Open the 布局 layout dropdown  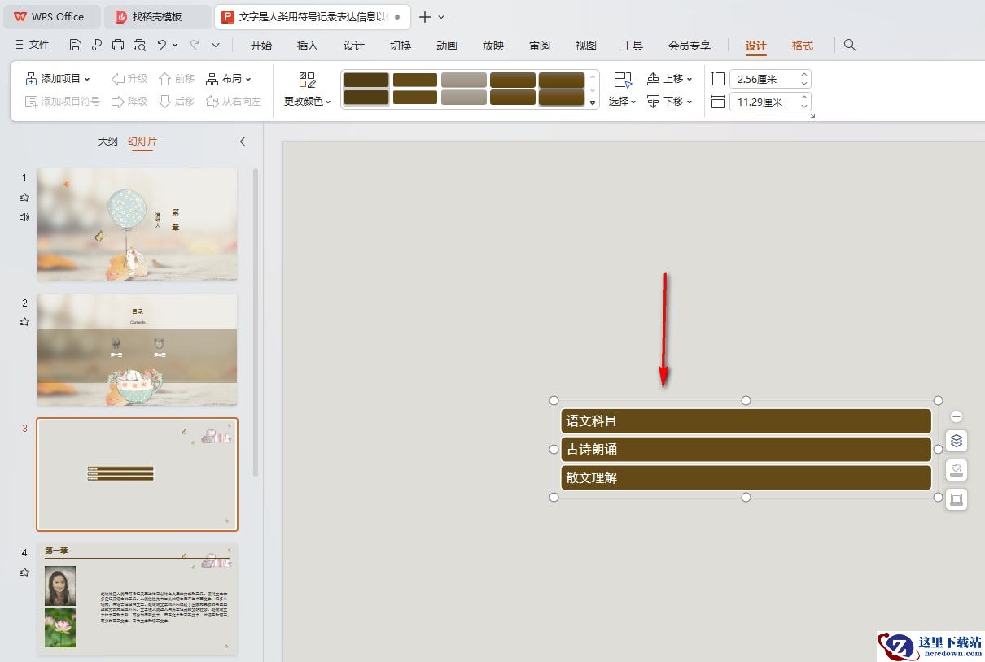click(x=229, y=79)
